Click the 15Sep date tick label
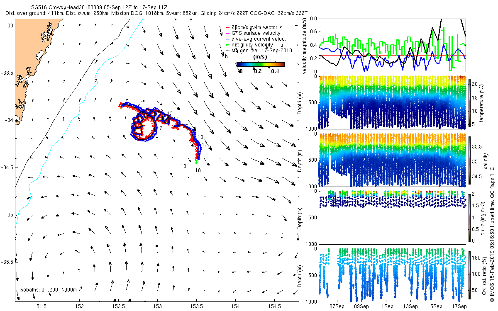Viewport: 498px width, 311px height. [435, 306]
